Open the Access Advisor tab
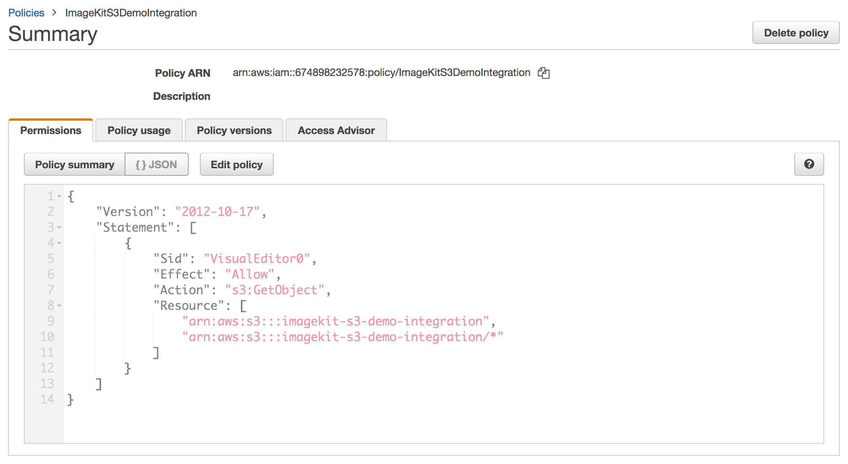 (x=336, y=130)
